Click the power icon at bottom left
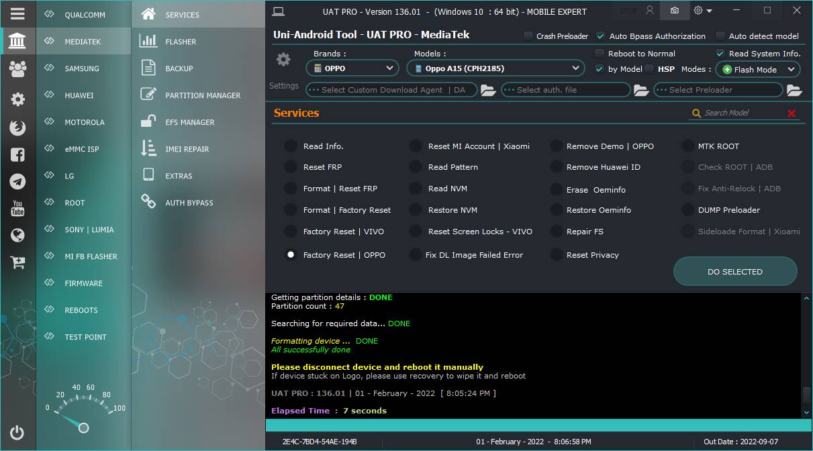Image resolution: width=813 pixels, height=451 pixels. 17,433
